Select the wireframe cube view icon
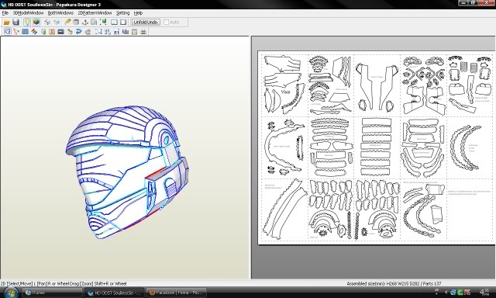Screen dimensions: 496x298 tap(47, 23)
